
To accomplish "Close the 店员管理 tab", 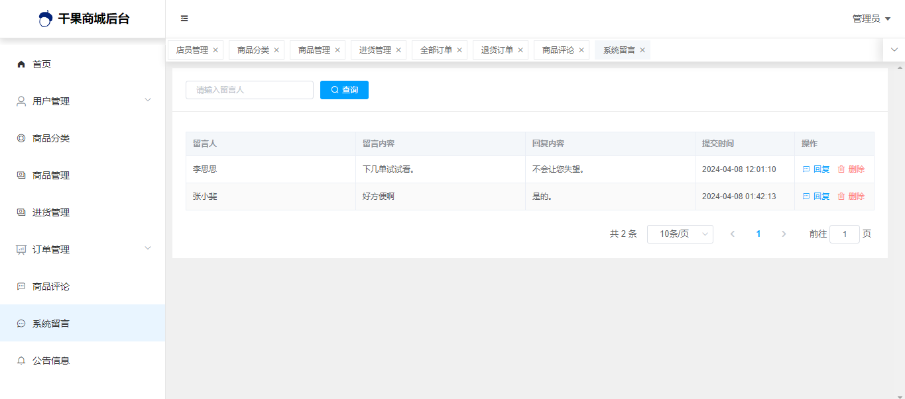I will 215,50.
